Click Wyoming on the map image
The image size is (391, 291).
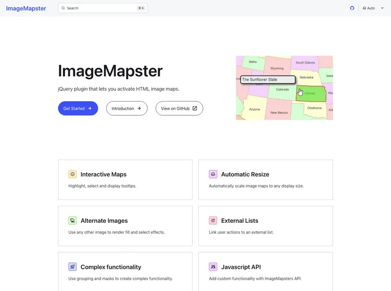277,68
